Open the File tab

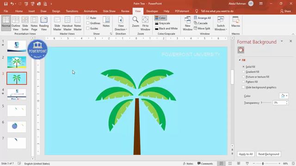point(6,11)
